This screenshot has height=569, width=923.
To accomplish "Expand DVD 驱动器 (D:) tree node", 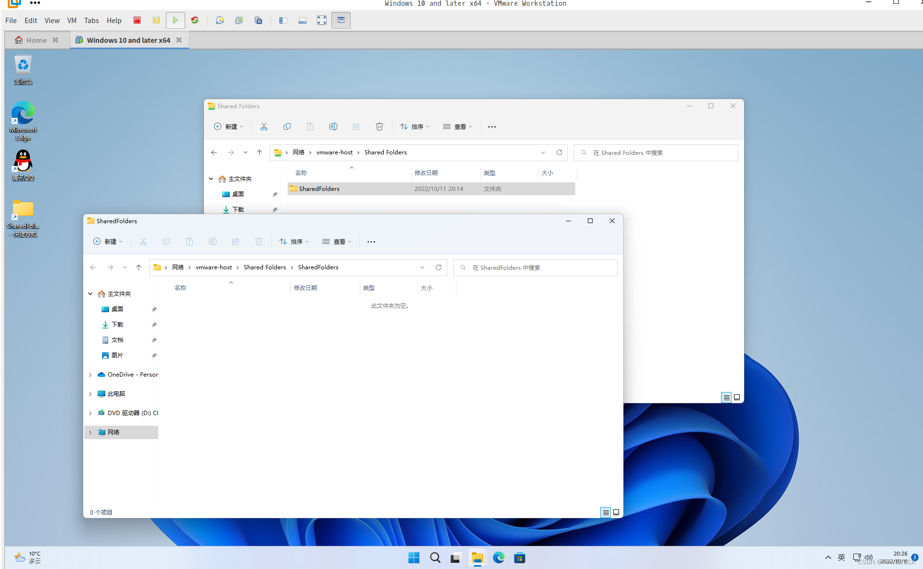I will (x=90, y=413).
